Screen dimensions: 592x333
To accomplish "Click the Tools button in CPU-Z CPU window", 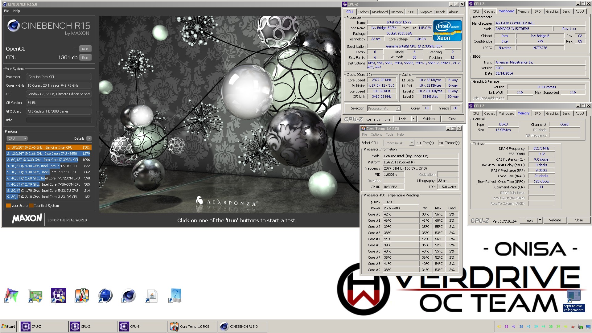I will pos(402,119).
